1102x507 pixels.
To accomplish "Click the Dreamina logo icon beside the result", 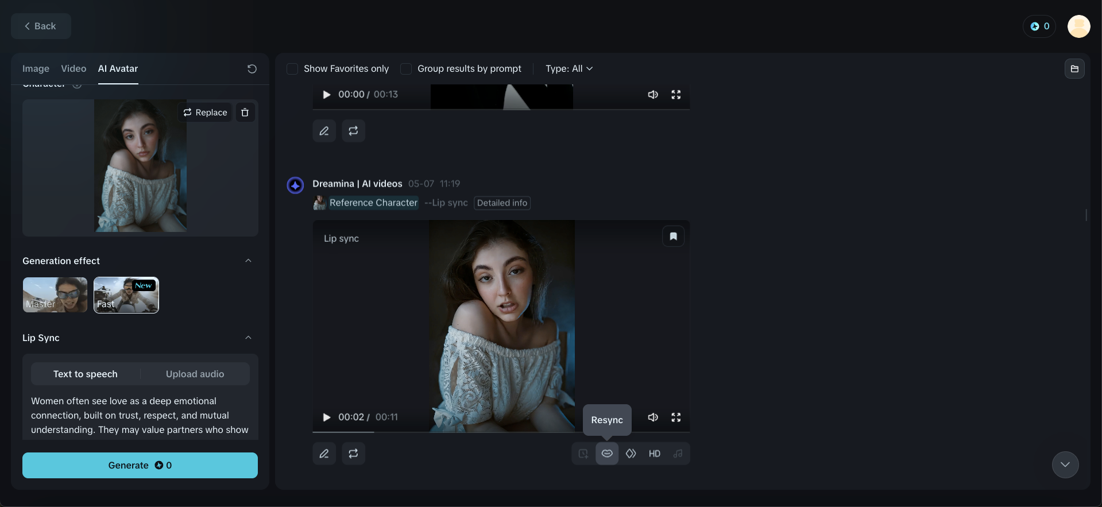I will point(295,185).
